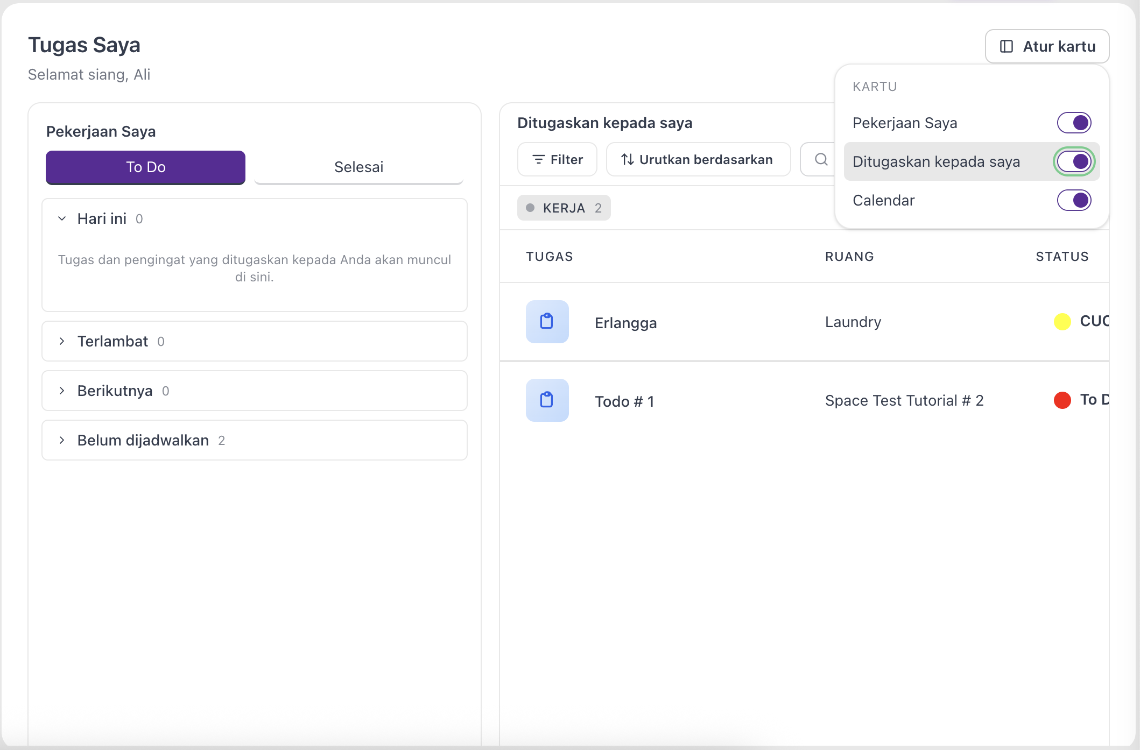Click the Atur kartu button
The image size is (1140, 750).
[x=1047, y=46]
